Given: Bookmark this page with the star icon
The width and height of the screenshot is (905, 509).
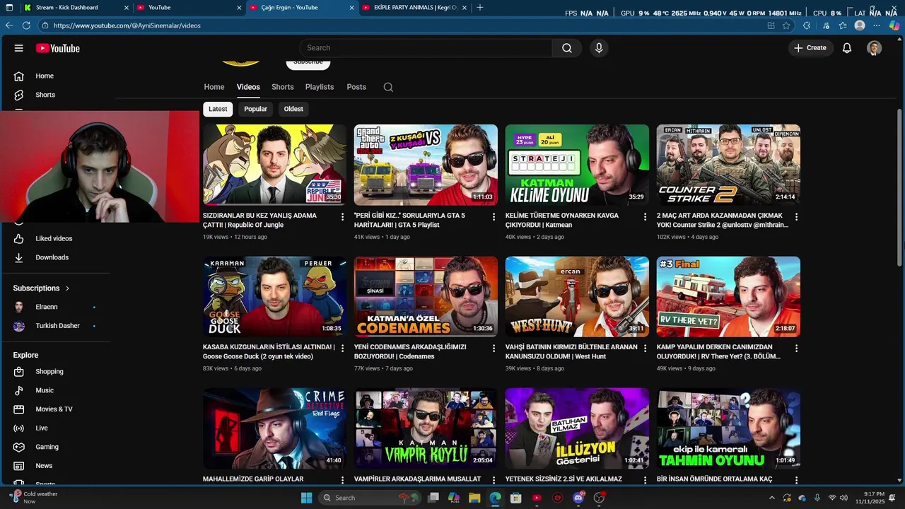Looking at the screenshot, I should [786, 25].
